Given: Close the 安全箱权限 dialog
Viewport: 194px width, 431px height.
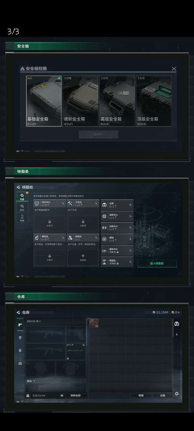Looking at the screenshot, I should click(174, 69).
